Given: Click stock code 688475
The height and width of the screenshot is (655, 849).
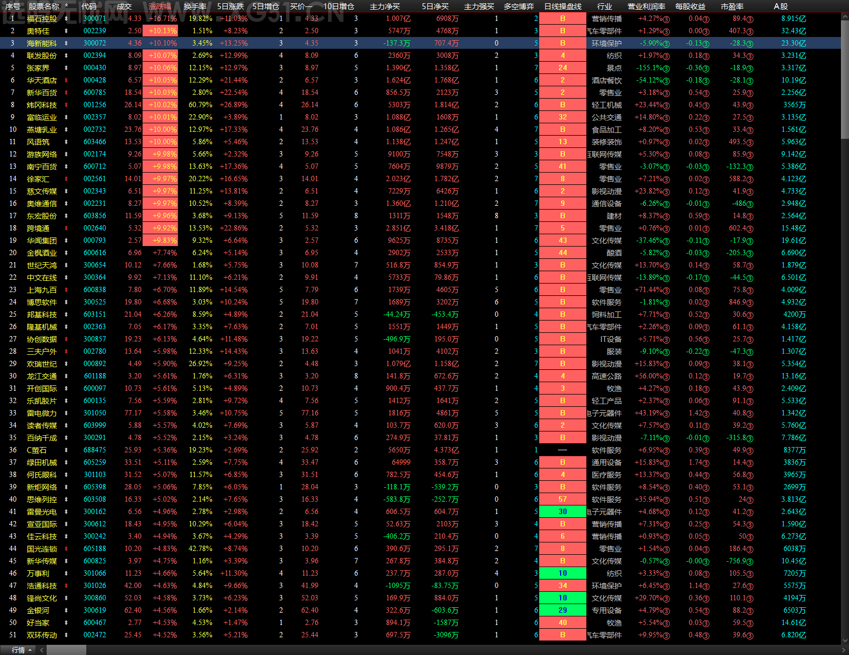Looking at the screenshot, I should coord(95,450).
